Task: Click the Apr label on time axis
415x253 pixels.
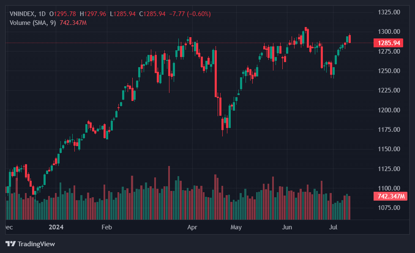Action: coord(192,227)
